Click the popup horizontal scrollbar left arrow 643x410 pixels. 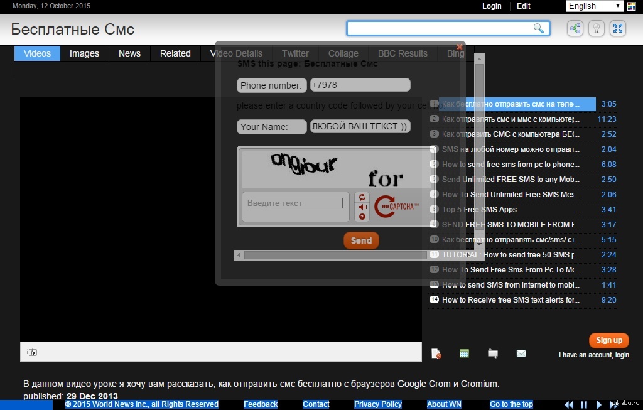pos(239,255)
